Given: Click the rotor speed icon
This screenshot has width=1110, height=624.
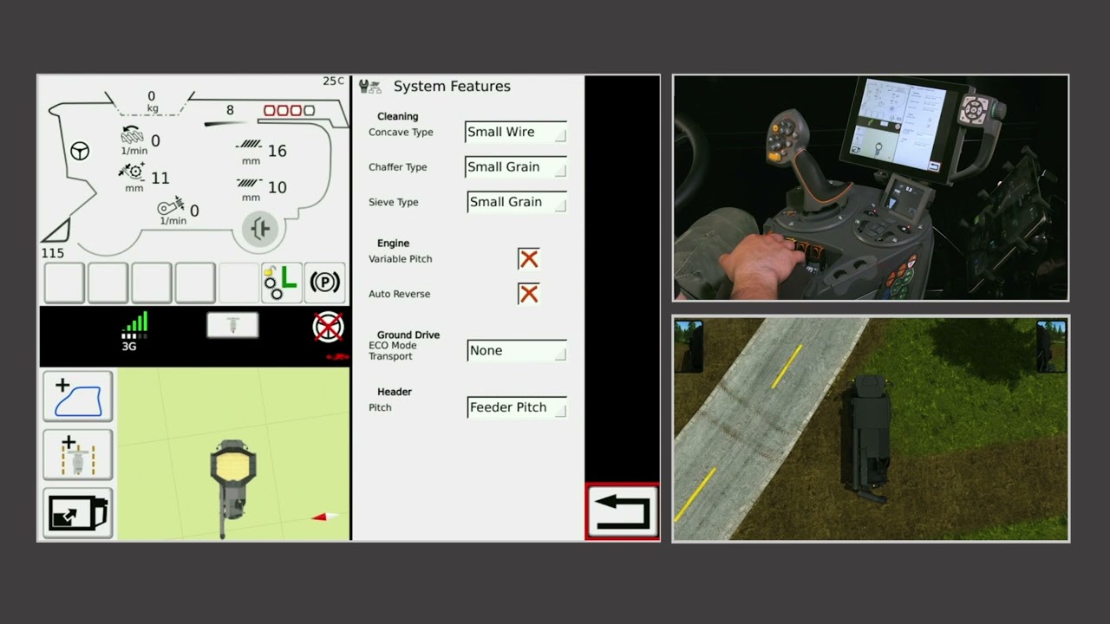Looking at the screenshot, I should (x=133, y=135).
